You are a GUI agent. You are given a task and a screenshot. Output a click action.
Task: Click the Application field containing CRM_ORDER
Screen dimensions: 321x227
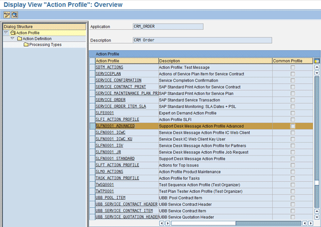(167, 26)
